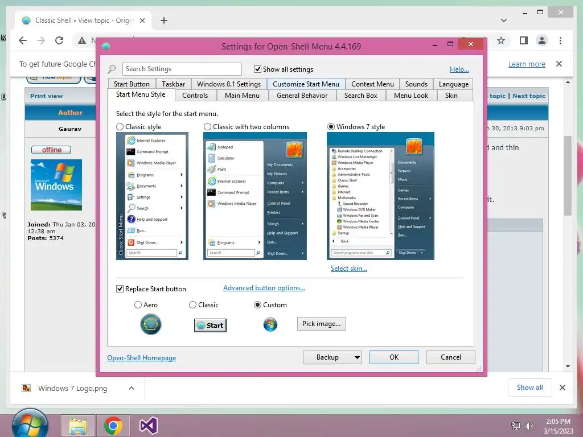Close the downloads bar
This screenshot has width=583, height=437.
click(562, 387)
